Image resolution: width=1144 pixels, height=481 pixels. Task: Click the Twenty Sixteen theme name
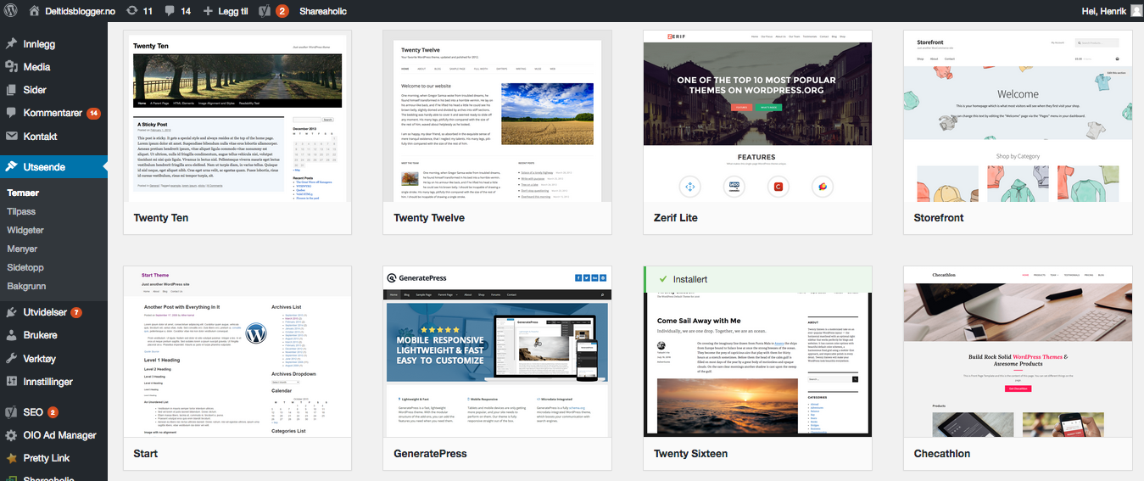690,454
